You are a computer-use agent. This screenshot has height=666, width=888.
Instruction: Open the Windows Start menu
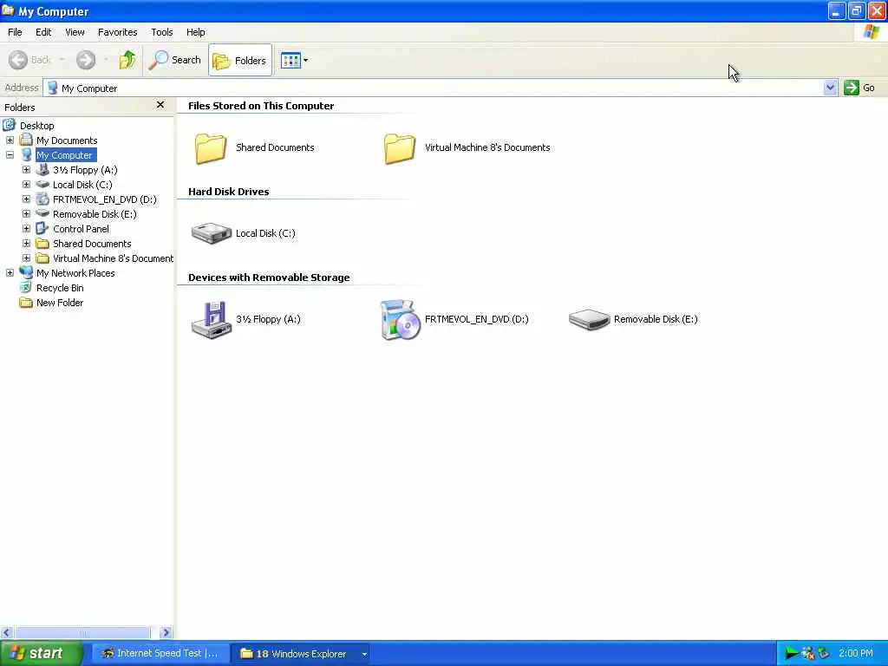(x=40, y=654)
